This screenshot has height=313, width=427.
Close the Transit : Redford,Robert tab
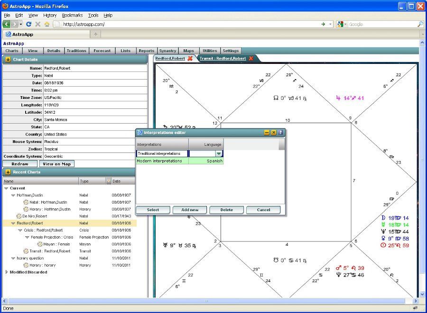click(251, 58)
